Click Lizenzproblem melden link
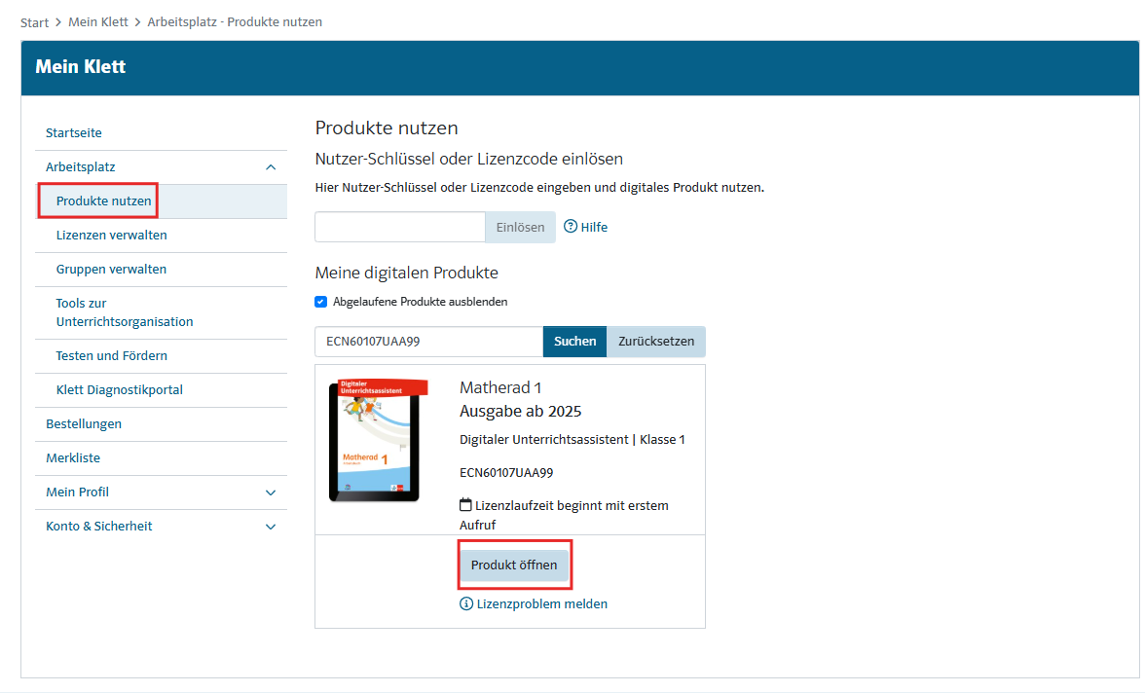The height and width of the screenshot is (693, 1145). tap(541, 603)
